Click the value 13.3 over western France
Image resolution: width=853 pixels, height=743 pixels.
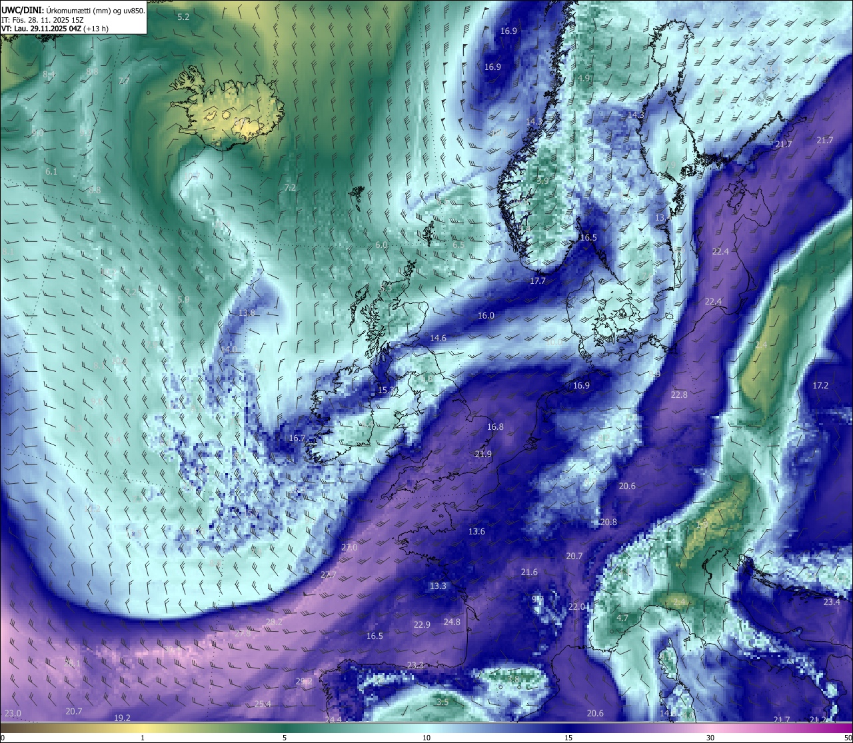point(438,586)
